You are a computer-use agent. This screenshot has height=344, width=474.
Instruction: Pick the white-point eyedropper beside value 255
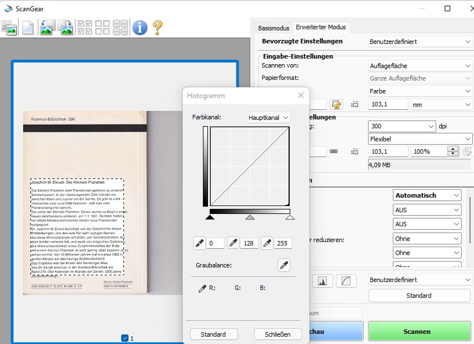point(267,243)
